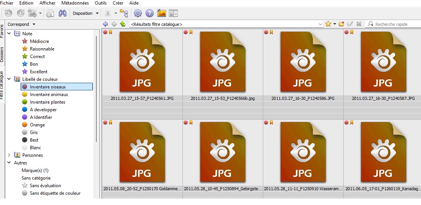
Task: Open the Disposition dropdown
Action: coord(86,13)
